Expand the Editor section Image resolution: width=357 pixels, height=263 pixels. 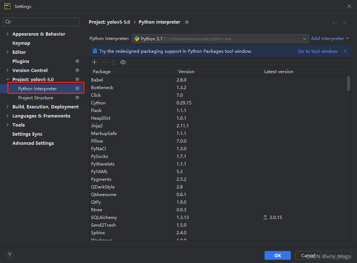pos(8,52)
